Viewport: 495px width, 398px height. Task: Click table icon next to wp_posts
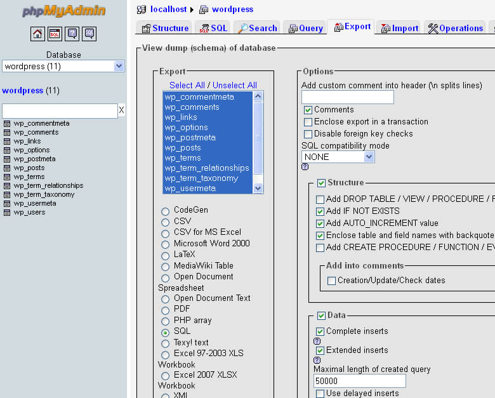pyautogui.click(x=7, y=168)
